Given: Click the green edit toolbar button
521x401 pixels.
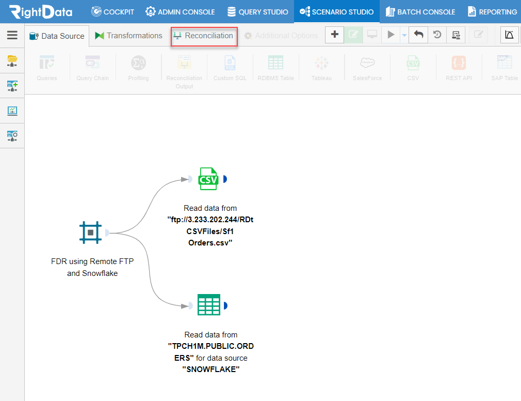Looking at the screenshot, I should point(353,35).
